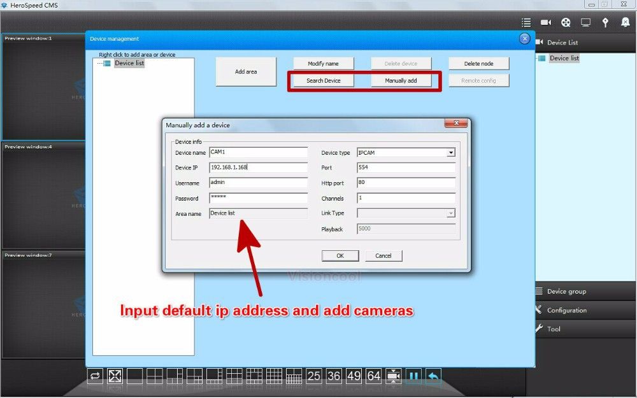
Task: Select Preview window:1 pane
Action: coord(43,87)
